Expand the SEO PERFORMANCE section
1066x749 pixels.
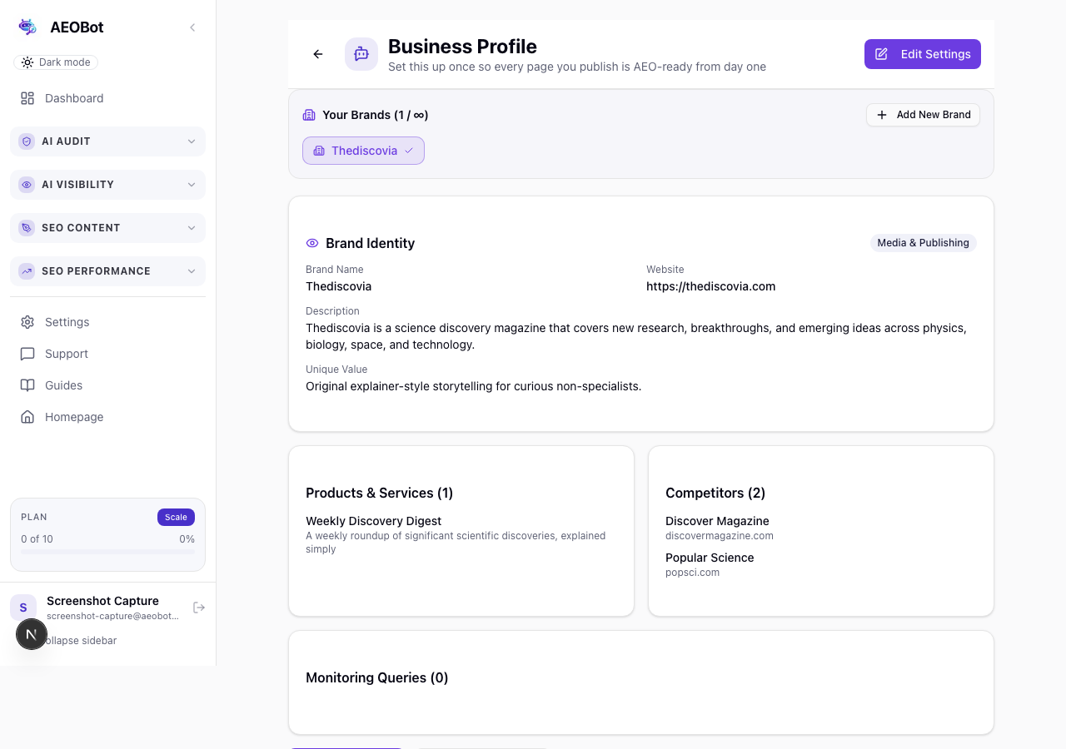(107, 271)
